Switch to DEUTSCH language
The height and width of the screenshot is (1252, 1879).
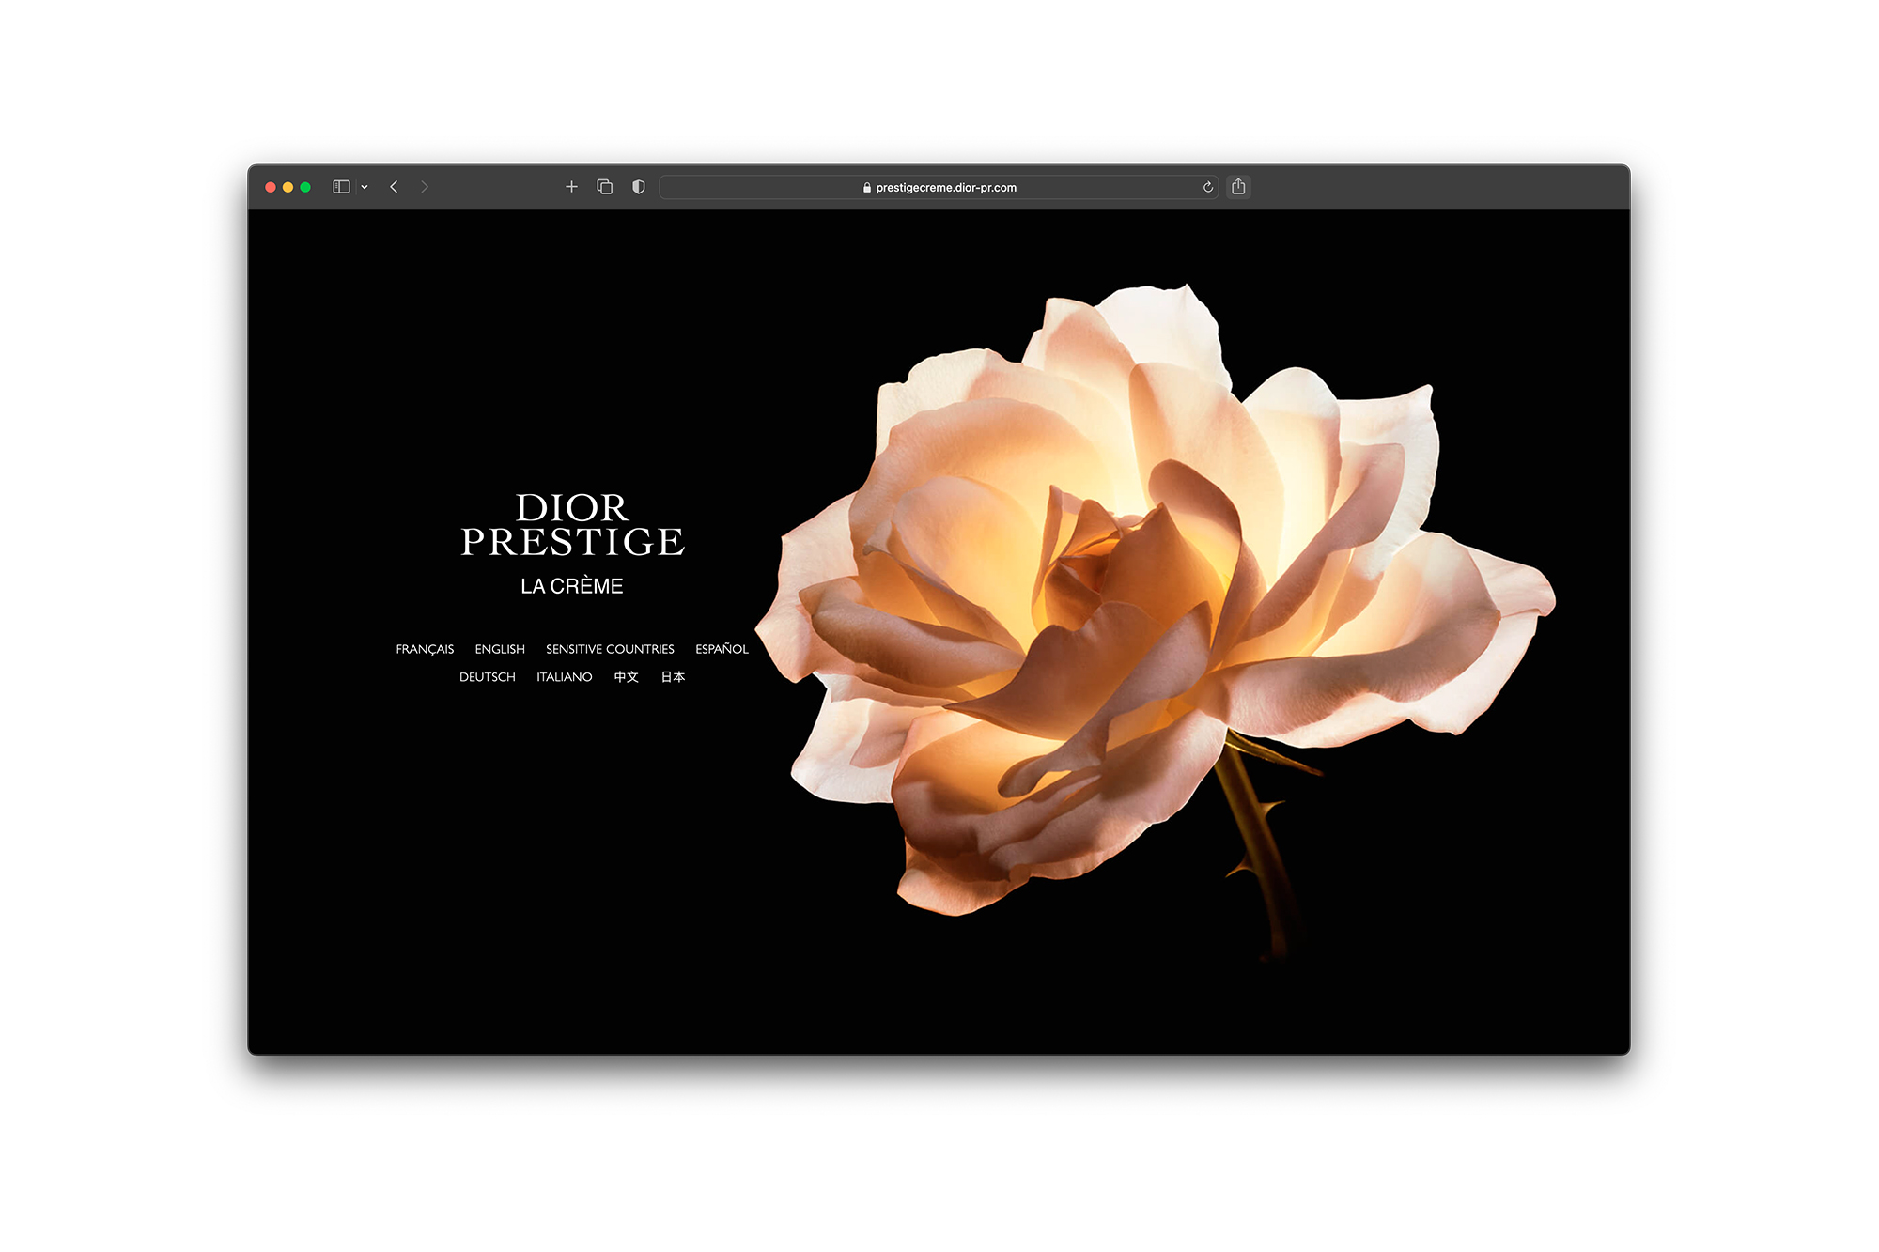click(x=487, y=677)
